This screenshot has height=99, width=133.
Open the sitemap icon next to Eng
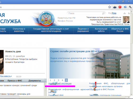pyautogui.click(x=124, y=13)
